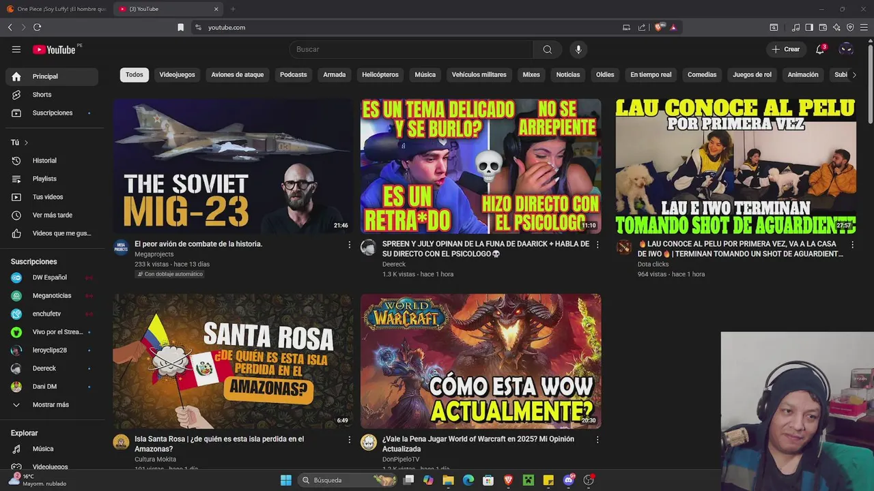Open Brave Wallet icon

823,27
